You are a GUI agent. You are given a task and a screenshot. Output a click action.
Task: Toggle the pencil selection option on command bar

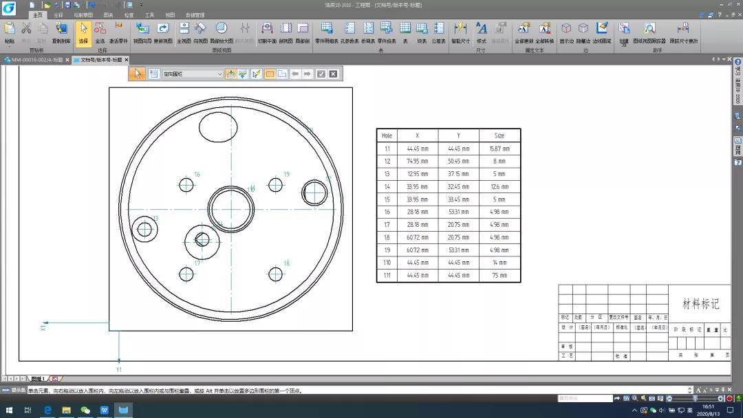pyautogui.click(x=256, y=74)
